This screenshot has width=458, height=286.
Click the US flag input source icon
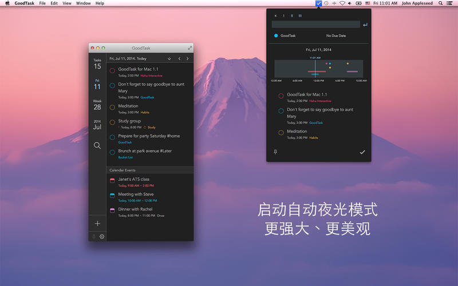coord(368,3)
